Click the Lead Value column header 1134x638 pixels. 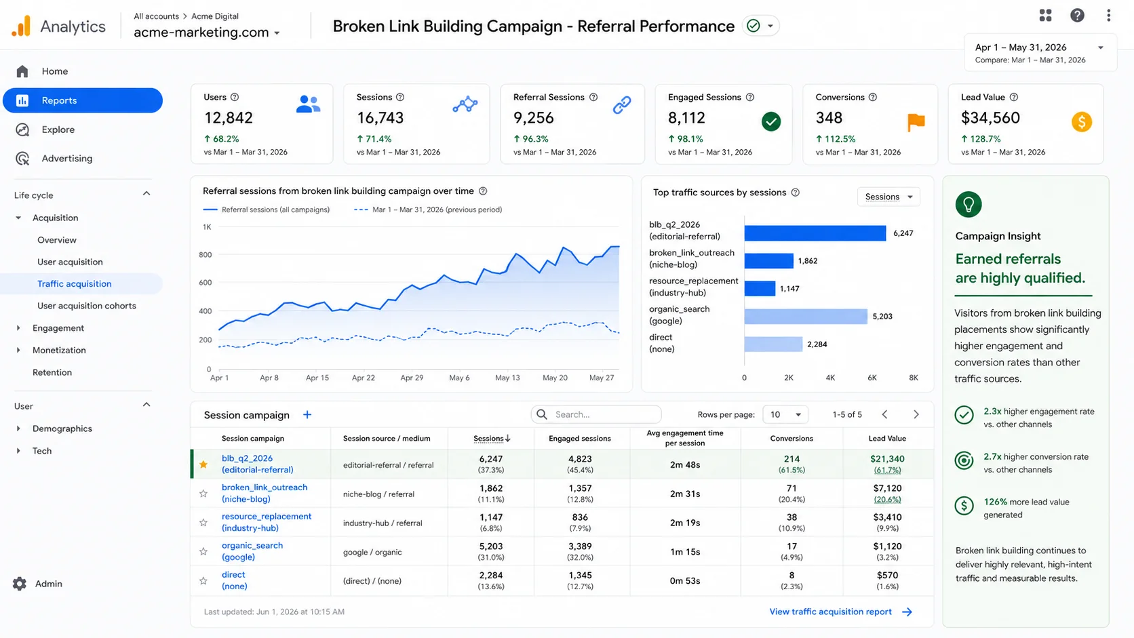coord(887,439)
